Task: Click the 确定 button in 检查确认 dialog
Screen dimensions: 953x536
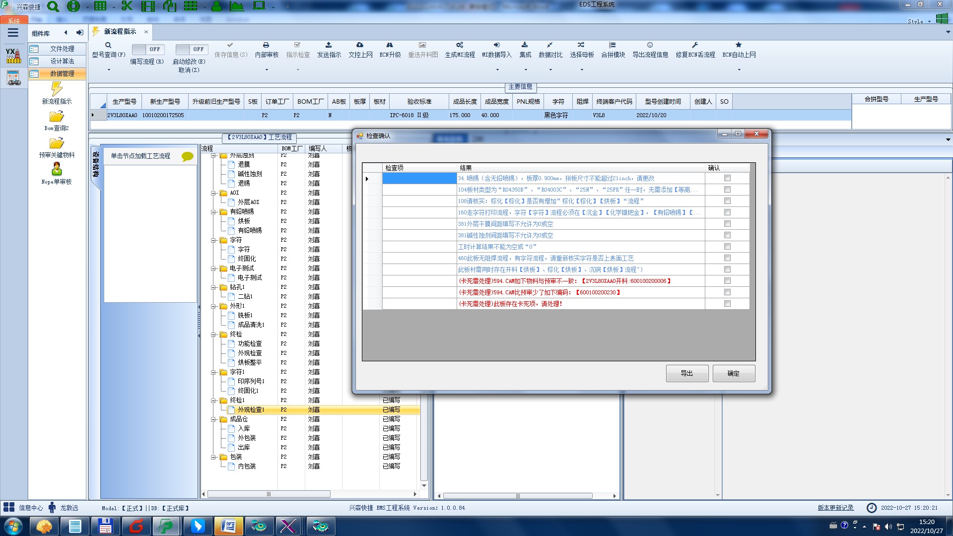Action: pyautogui.click(x=734, y=373)
